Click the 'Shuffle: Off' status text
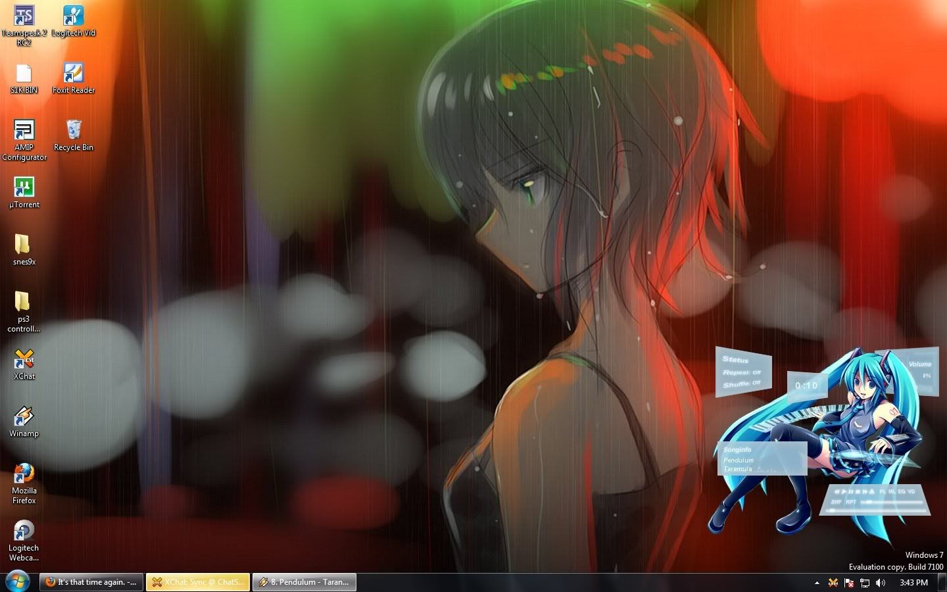The height and width of the screenshot is (592, 947). coord(742,383)
